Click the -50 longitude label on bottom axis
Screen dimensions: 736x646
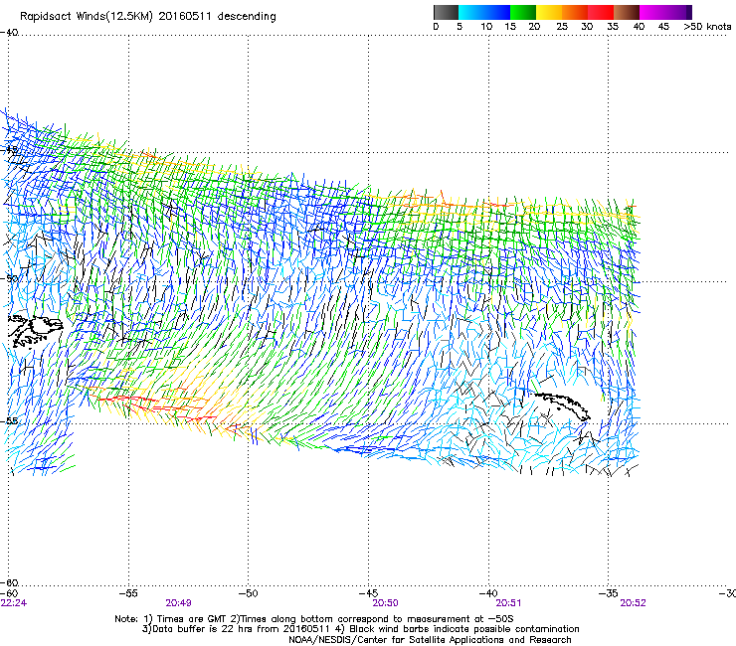coord(249,593)
